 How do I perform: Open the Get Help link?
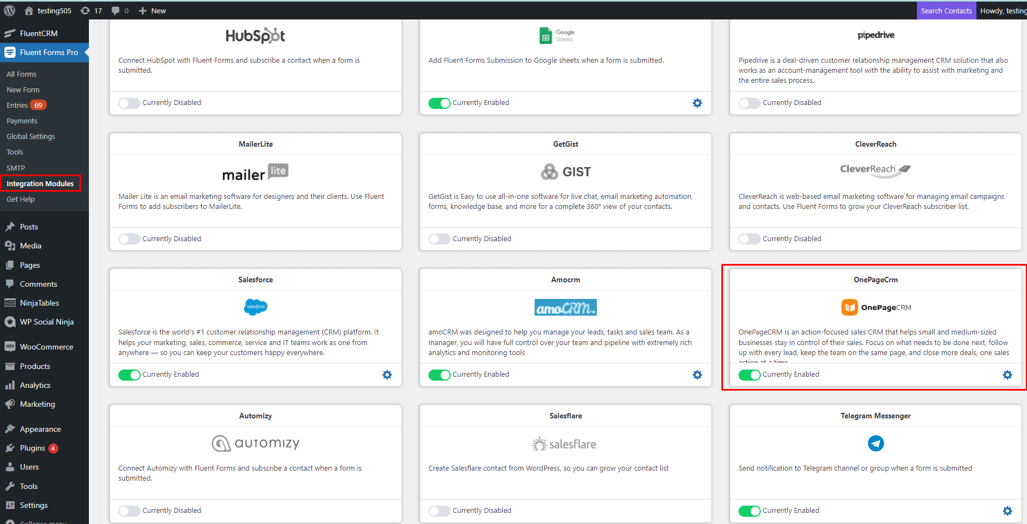point(21,199)
